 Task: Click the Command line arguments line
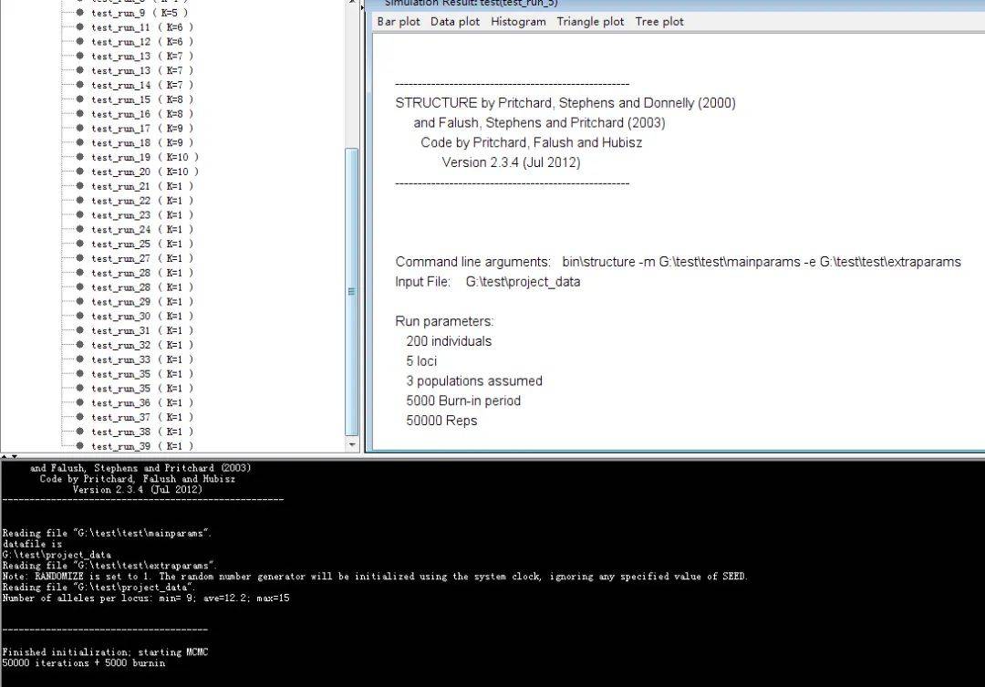[678, 262]
